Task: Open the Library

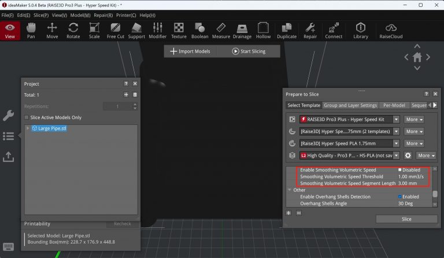Action: [x=361, y=31]
